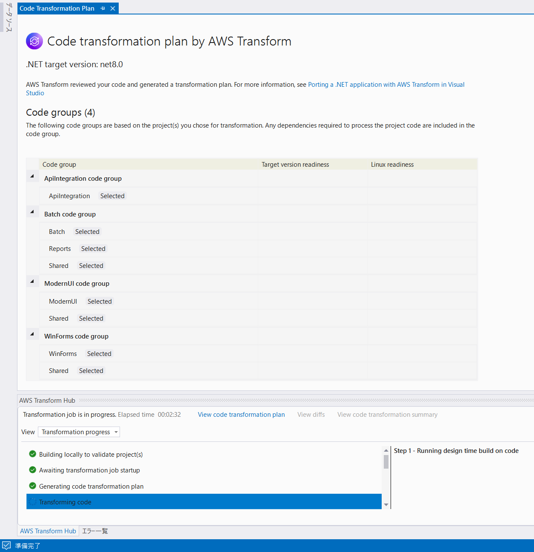Click the ApiIntegration project row
Viewport: 534px width, 552px height.
258,196
